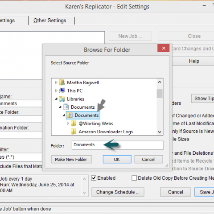Minimize the Edit Settings window
The height and width of the screenshot is (214, 214).
tap(204, 6)
